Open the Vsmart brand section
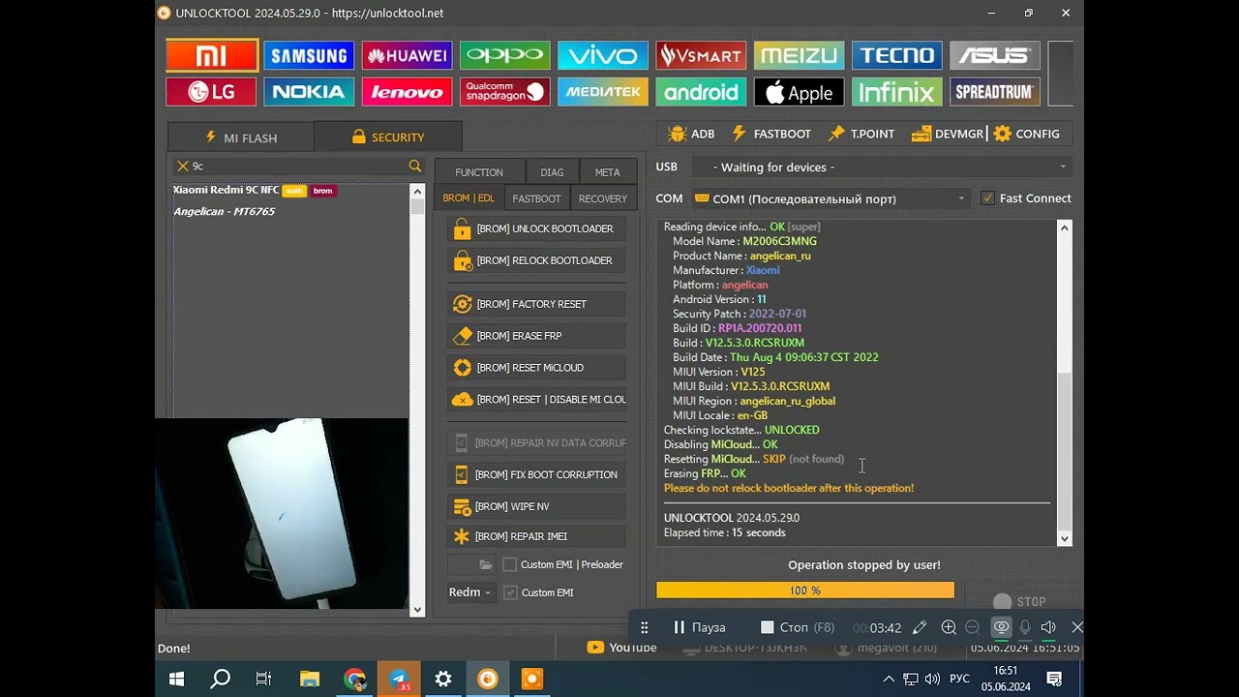This screenshot has width=1239, height=697. 701,55
